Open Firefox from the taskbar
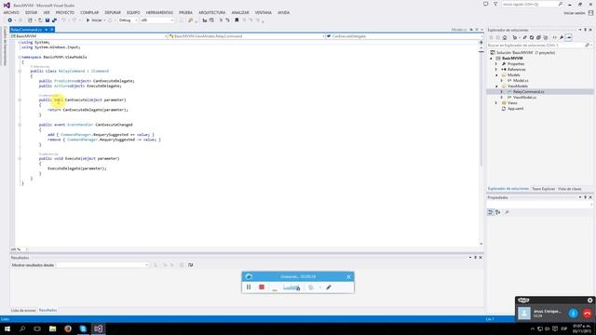This screenshot has width=596, height=335. click(68, 328)
